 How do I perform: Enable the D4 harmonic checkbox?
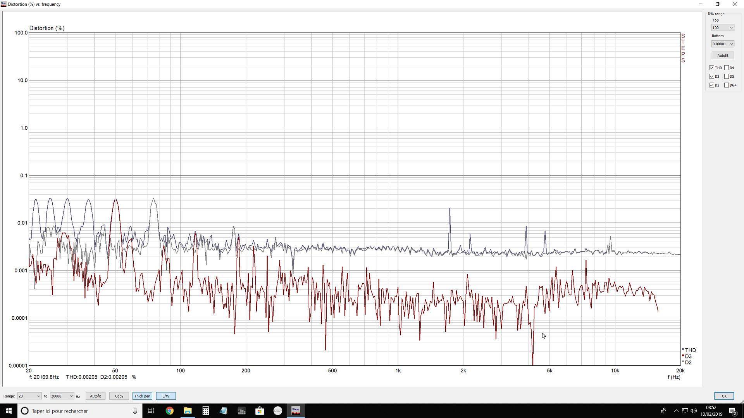[727, 68]
